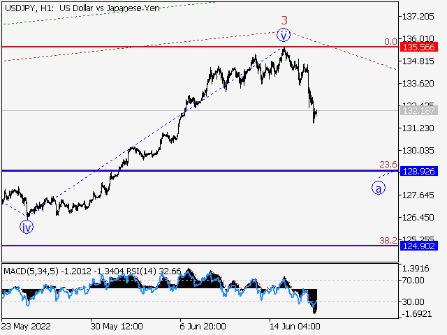
Task: Click the blue 124.902 price tag
Action: (x=419, y=246)
